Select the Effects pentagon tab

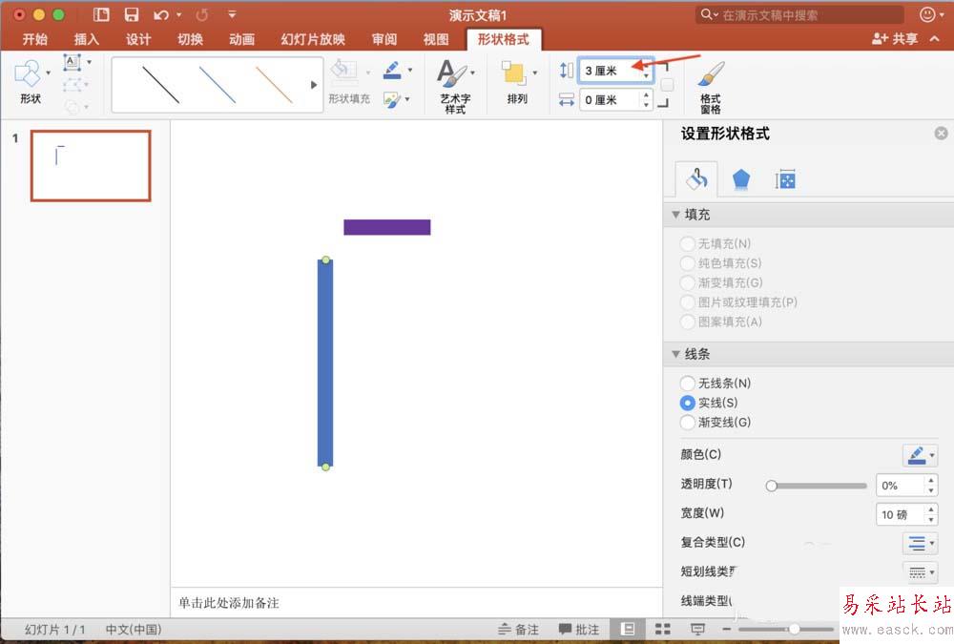point(740,179)
